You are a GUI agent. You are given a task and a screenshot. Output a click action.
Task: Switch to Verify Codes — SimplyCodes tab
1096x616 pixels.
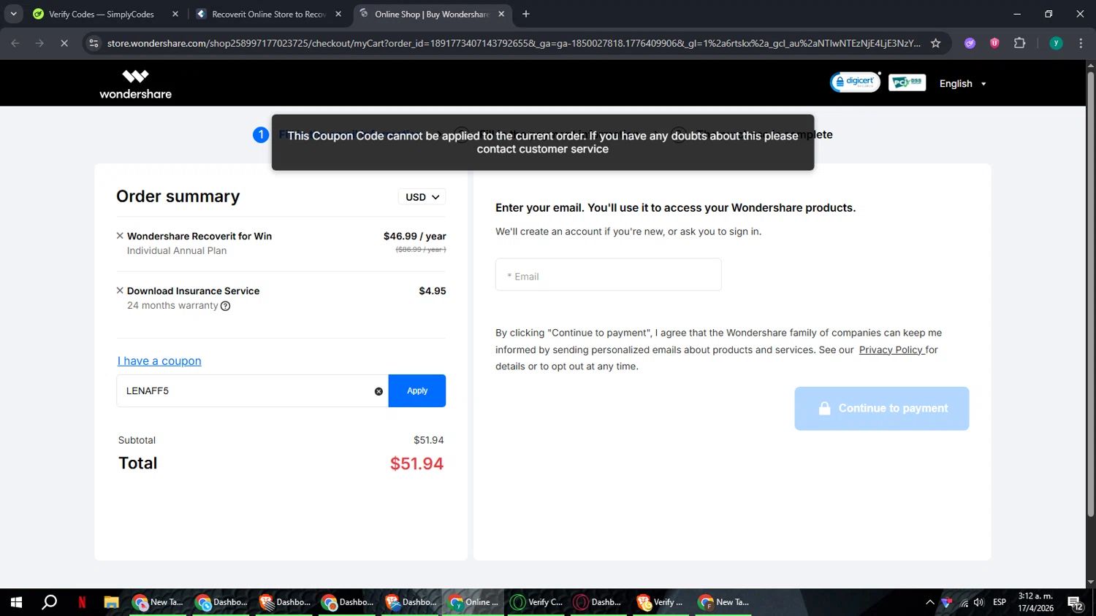101,14
